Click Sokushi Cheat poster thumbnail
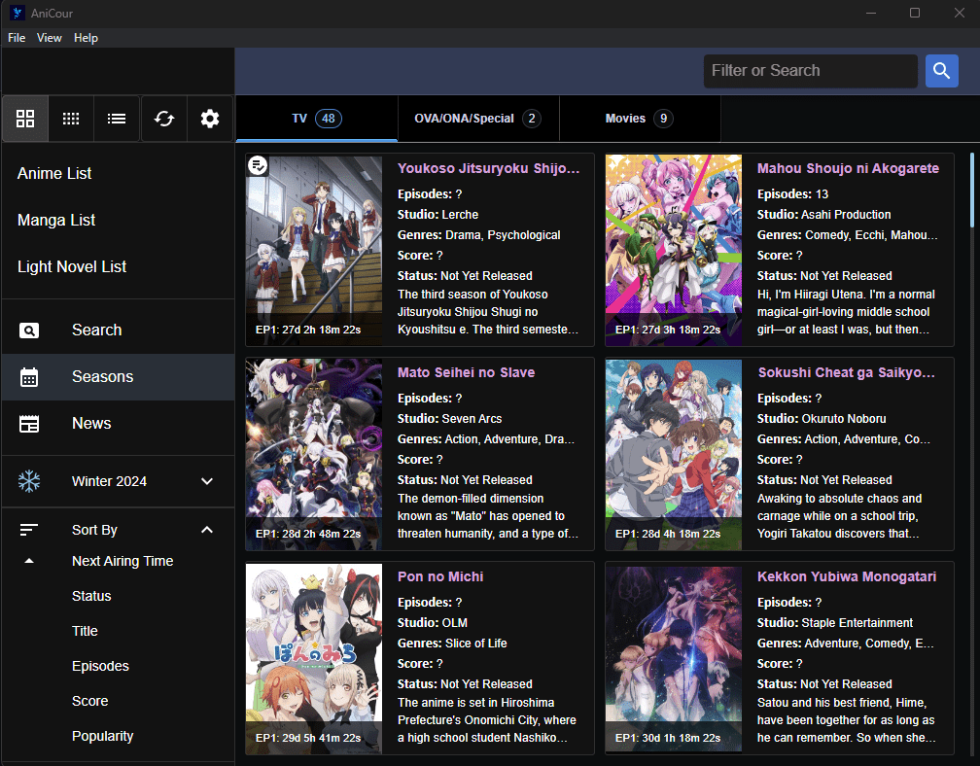This screenshot has height=766, width=980. (x=674, y=454)
